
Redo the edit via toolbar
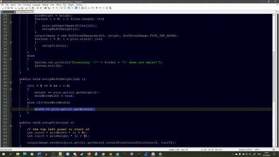click(41, 8)
